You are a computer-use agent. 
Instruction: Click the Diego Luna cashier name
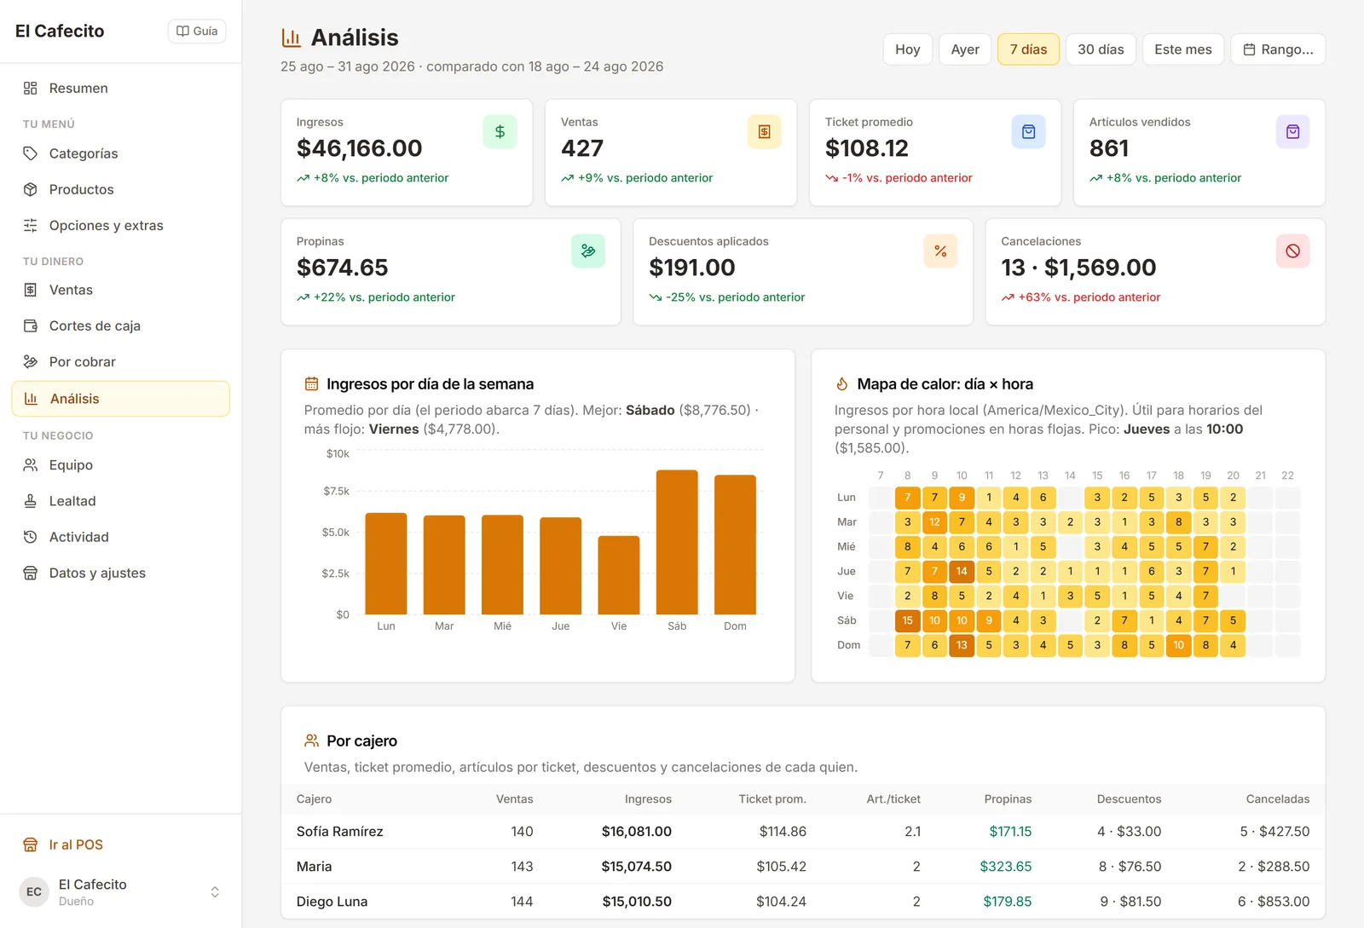point(332,902)
